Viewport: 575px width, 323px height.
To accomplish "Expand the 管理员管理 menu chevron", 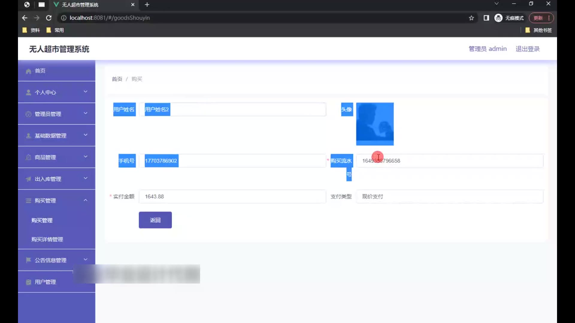I will 85,113.
